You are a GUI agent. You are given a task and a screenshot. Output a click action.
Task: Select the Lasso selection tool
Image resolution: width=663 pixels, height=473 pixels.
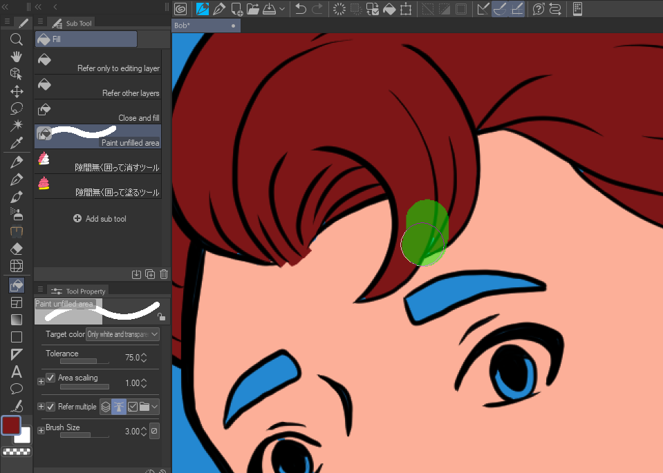point(16,108)
